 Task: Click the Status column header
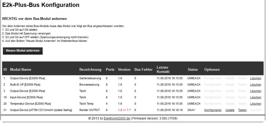192,69
